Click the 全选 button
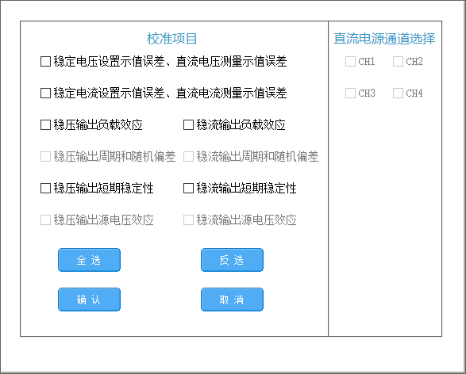This screenshot has height=374, width=466. pos(89,260)
